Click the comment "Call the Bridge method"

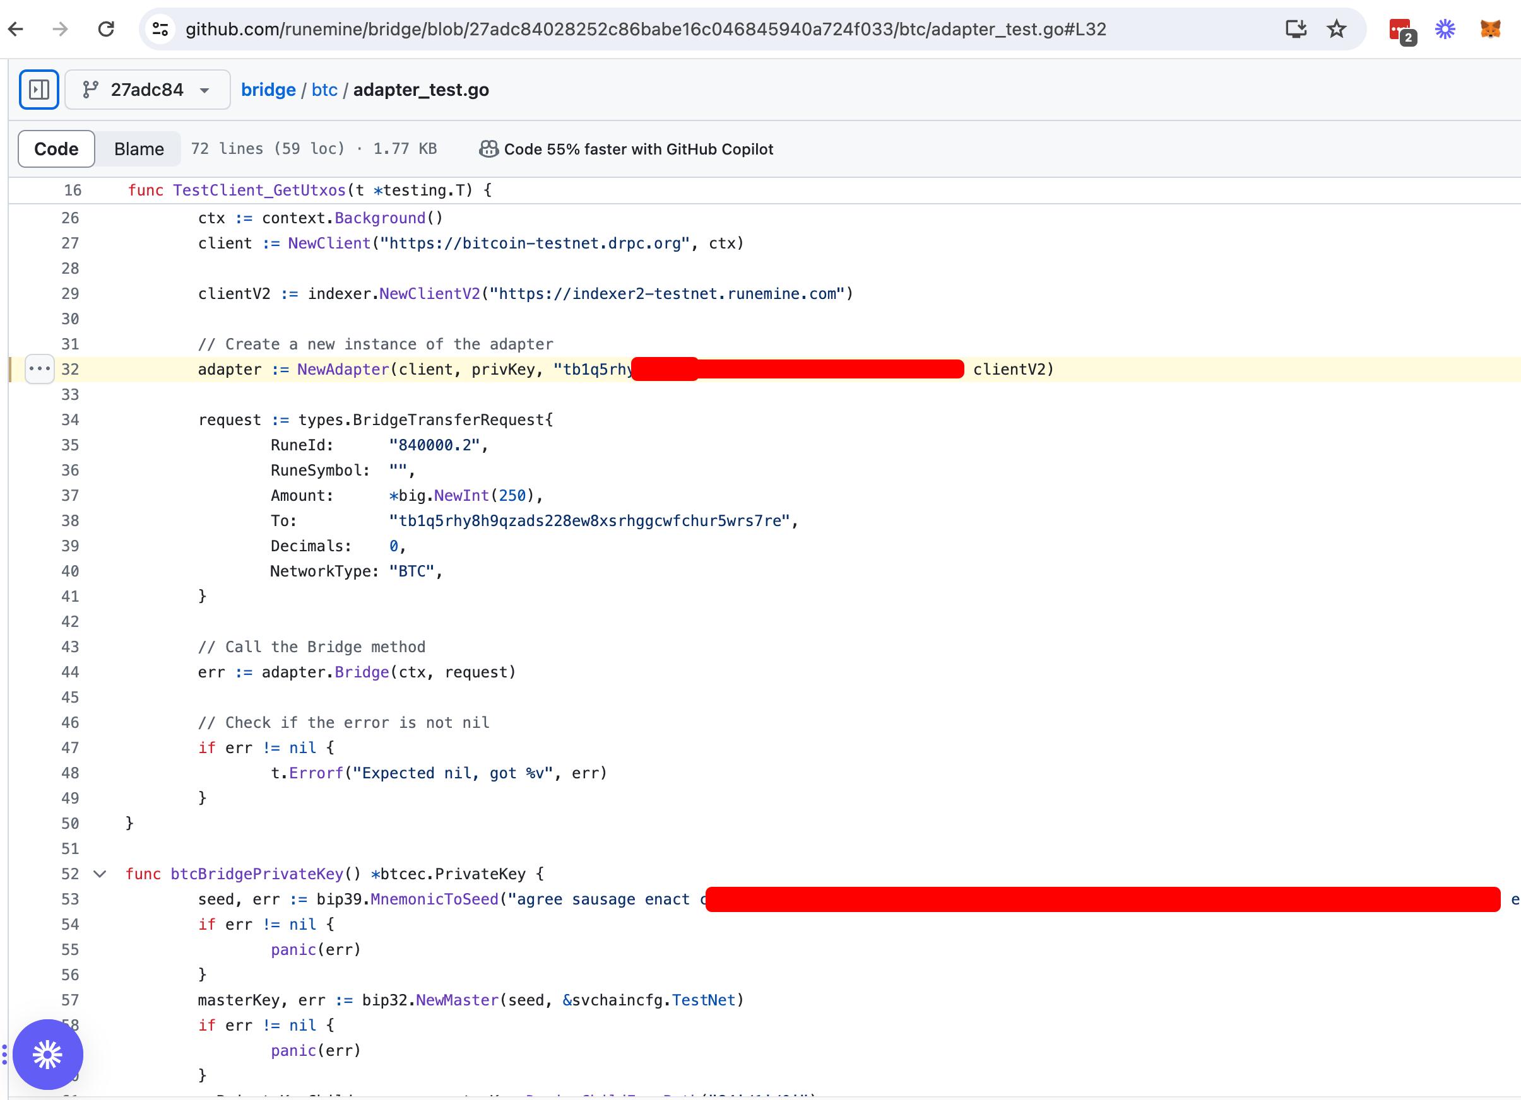312,647
